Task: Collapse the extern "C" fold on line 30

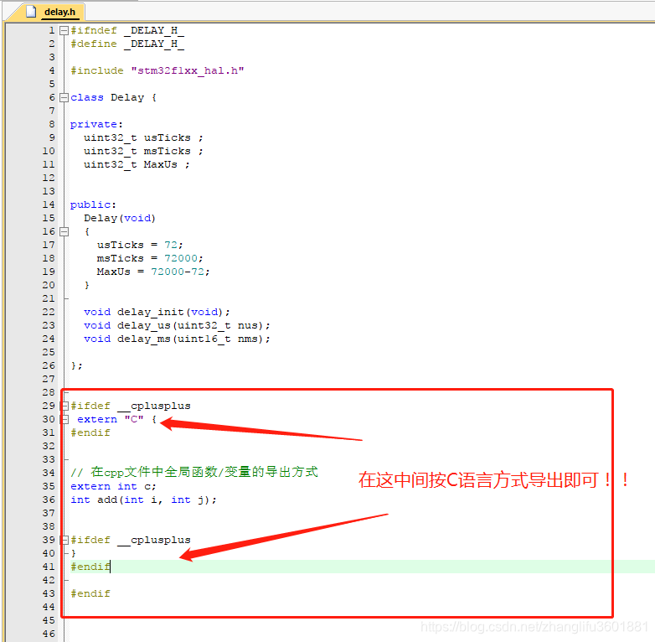Action: [x=64, y=419]
